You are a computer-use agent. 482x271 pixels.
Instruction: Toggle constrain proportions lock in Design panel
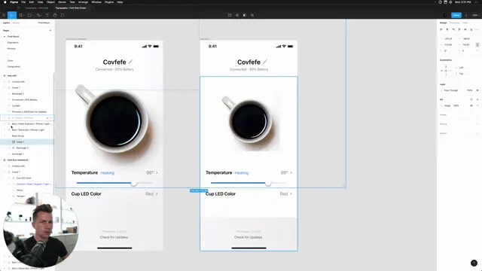[477, 45]
